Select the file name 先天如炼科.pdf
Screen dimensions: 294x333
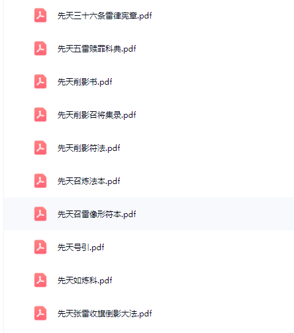[85, 281]
